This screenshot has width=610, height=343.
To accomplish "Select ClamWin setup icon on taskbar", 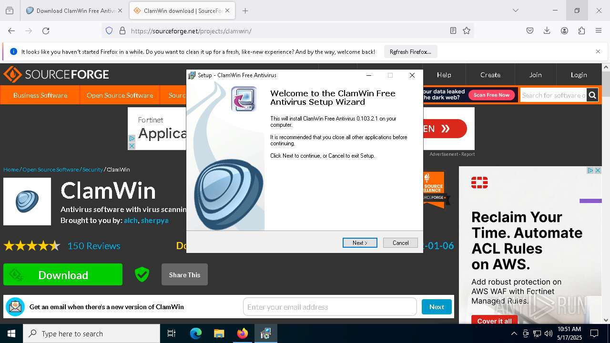I will click(x=266, y=333).
